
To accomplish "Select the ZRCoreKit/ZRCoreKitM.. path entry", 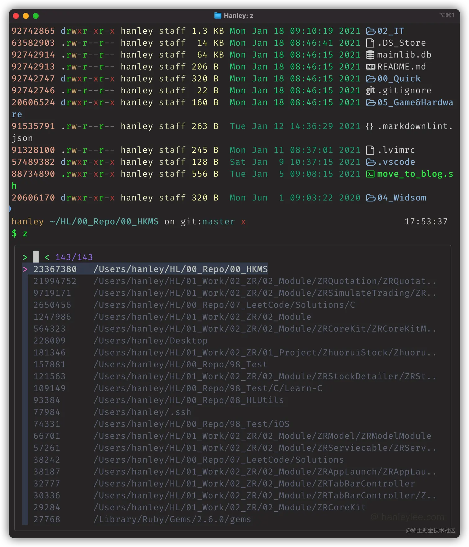I will [x=235, y=329].
